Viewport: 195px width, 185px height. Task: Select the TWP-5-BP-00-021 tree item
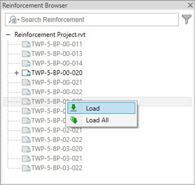click(57, 83)
